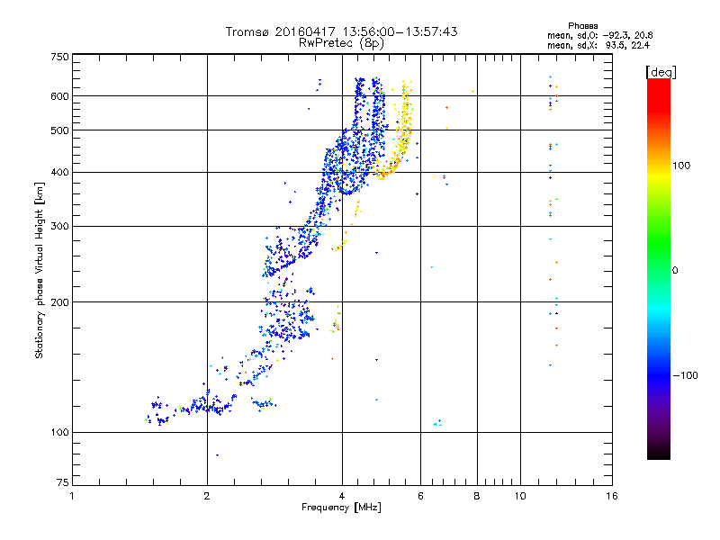The width and height of the screenshot is (720, 540).
Task: Click the x-axis tick label '6'
Action: tap(420, 496)
